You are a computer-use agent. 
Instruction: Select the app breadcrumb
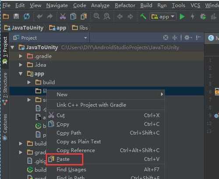coord(57,28)
